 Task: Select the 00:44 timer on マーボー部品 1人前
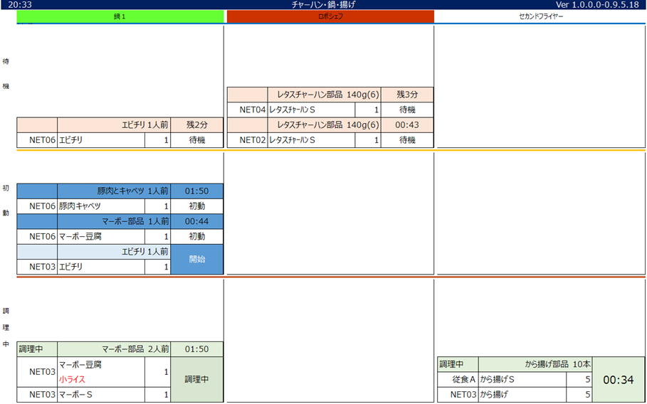click(x=196, y=222)
